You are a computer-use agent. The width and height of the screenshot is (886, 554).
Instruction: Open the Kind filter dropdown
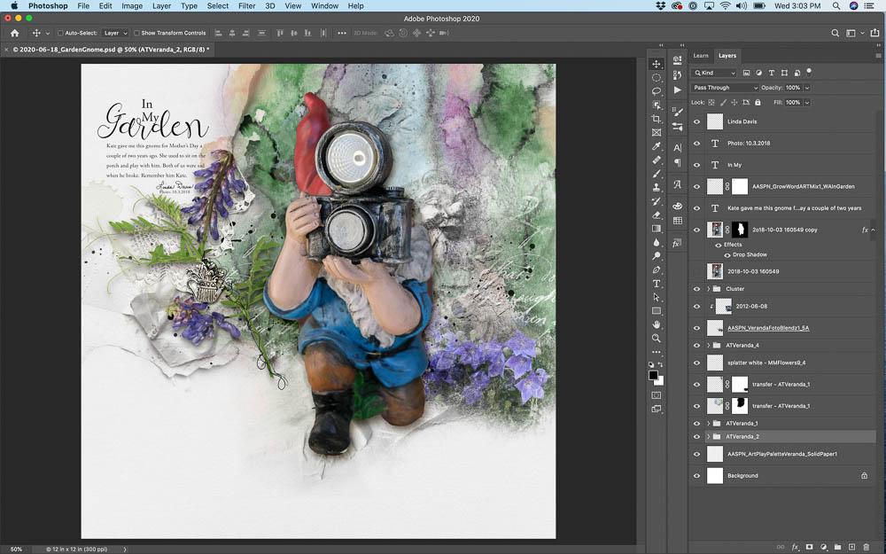(x=714, y=73)
